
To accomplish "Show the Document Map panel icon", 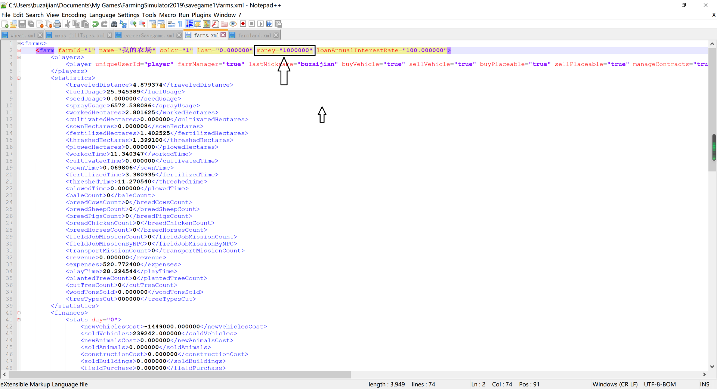I will coord(207,24).
